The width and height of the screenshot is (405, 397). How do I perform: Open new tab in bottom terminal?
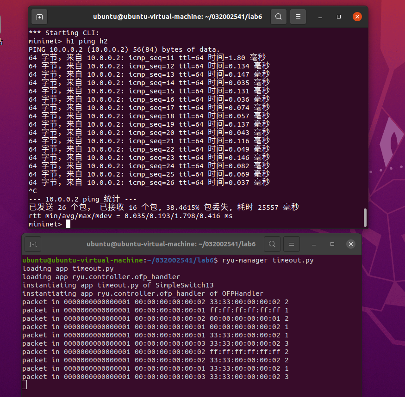tap(33, 244)
